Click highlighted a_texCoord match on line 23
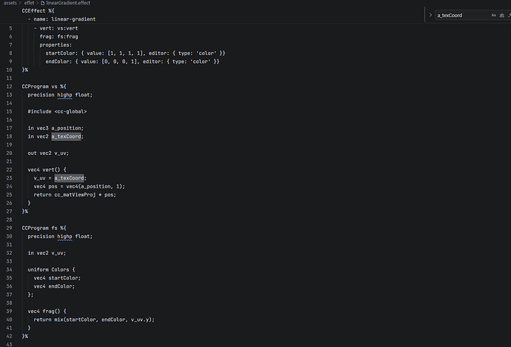Image resolution: width=511 pixels, height=347 pixels. click(69, 178)
